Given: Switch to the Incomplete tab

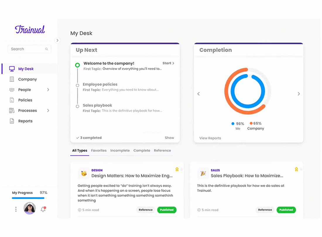Looking at the screenshot, I should click(x=120, y=150).
